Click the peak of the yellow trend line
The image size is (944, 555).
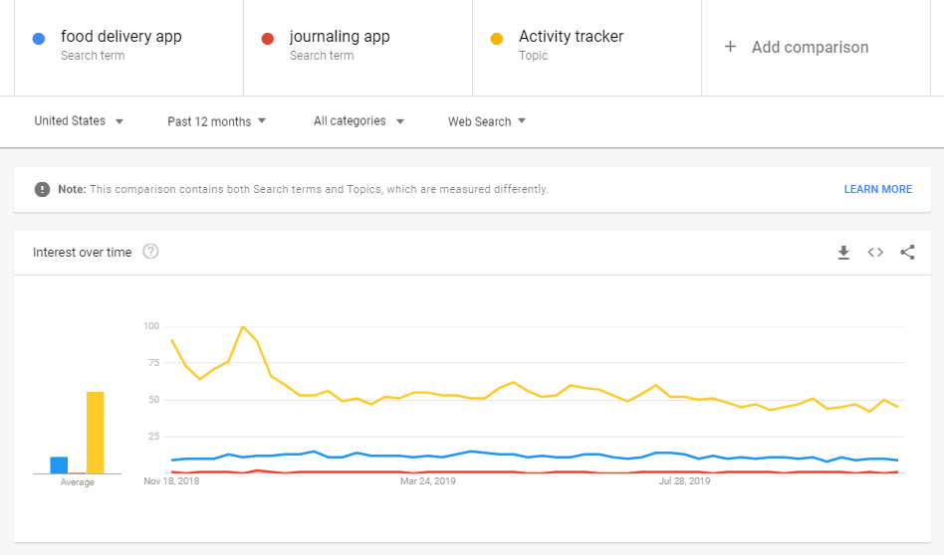click(243, 326)
